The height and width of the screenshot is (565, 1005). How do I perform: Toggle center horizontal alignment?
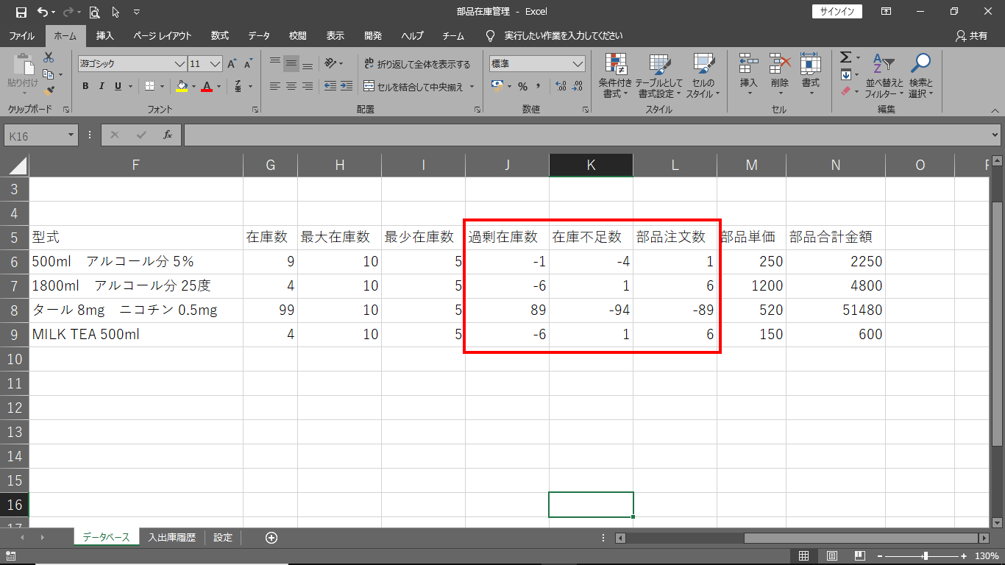click(x=291, y=86)
